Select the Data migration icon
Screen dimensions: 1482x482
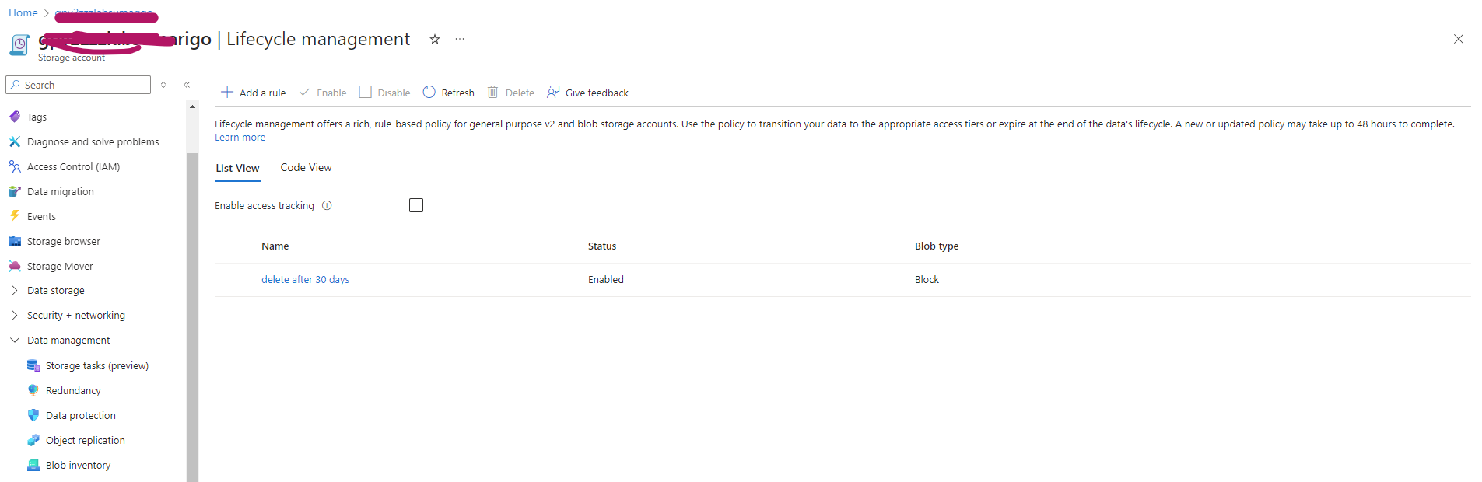point(15,191)
